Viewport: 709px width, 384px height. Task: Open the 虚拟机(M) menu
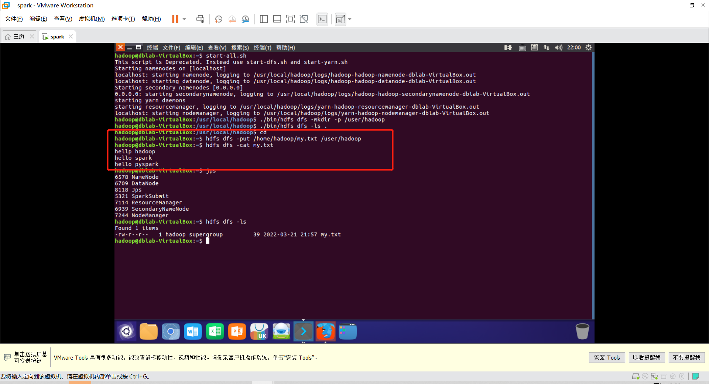(x=92, y=19)
